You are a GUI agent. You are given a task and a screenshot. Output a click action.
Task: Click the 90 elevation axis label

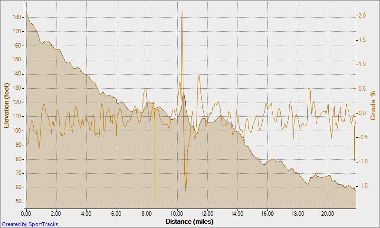tap(19, 145)
